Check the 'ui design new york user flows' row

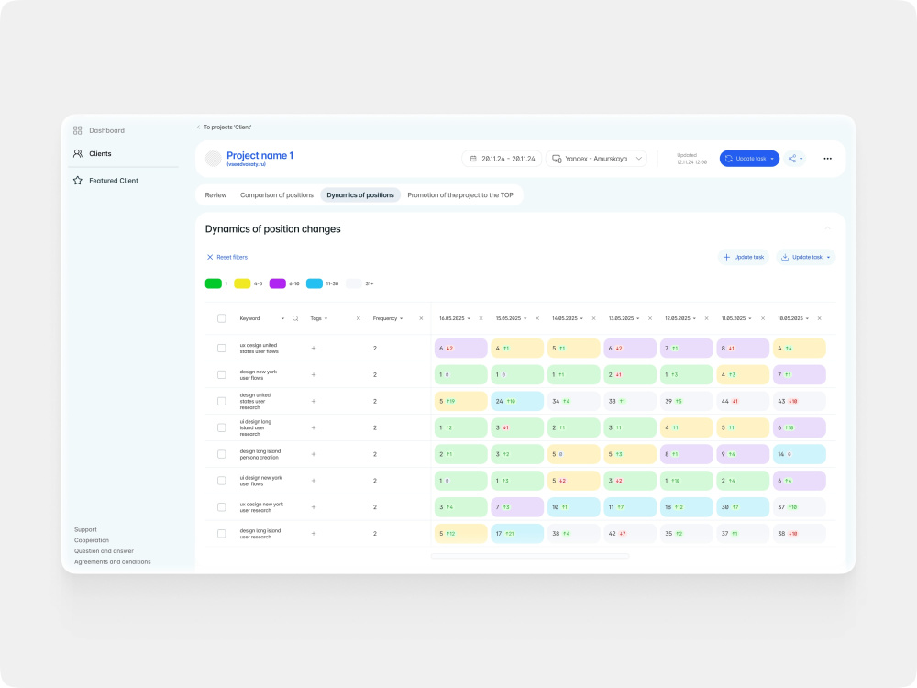pyautogui.click(x=222, y=481)
